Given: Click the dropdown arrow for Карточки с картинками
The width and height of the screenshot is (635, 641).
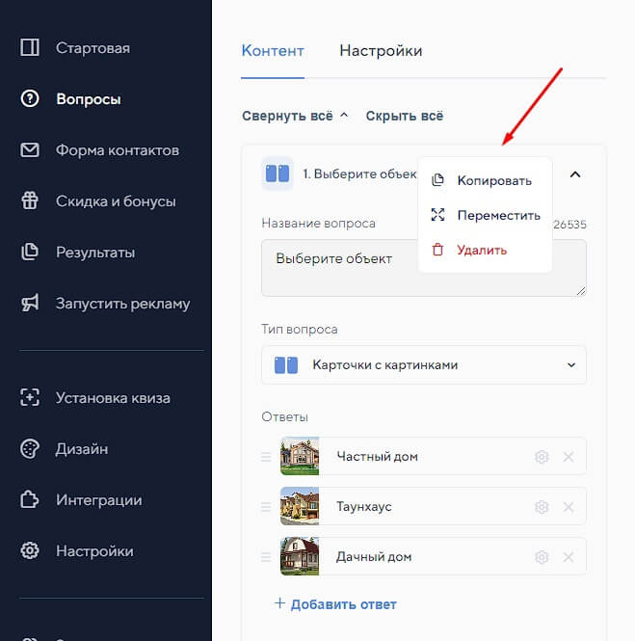Looking at the screenshot, I should (x=571, y=364).
